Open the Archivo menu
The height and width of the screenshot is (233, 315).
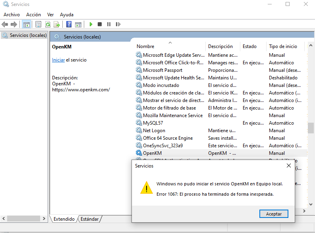coord(12,15)
